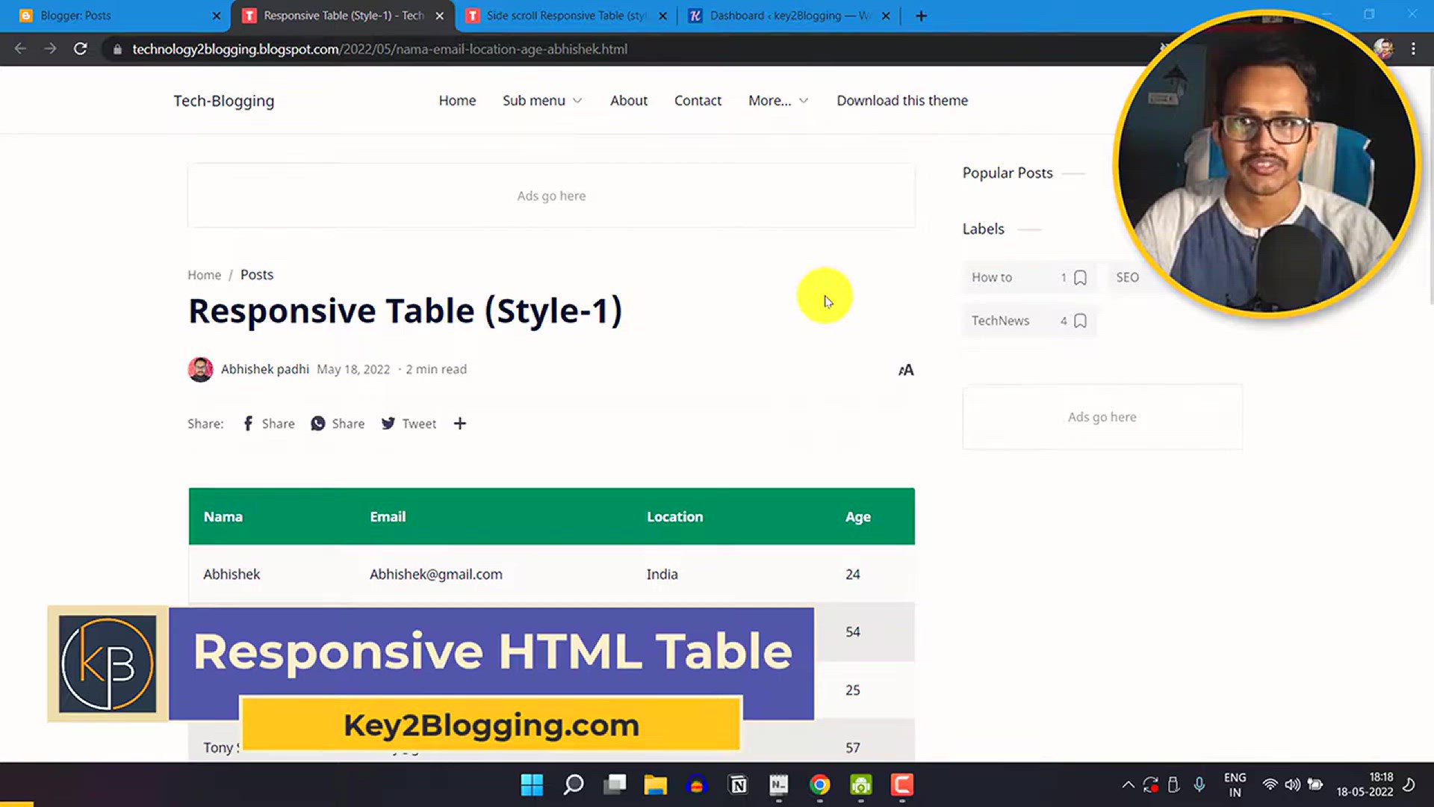
Task: Click the Location column header
Action: coord(674,516)
